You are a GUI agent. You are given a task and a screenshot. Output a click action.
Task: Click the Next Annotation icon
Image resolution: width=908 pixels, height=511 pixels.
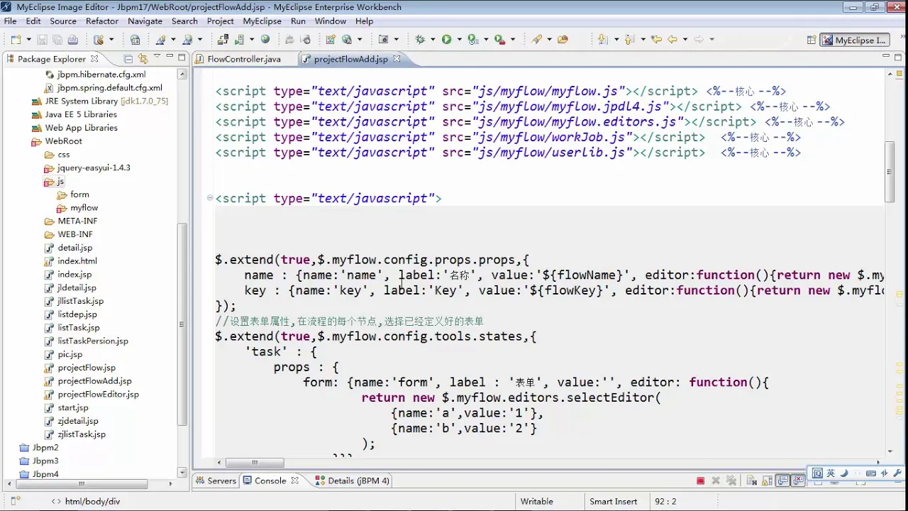pyautogui.click(x=602, y=40)
